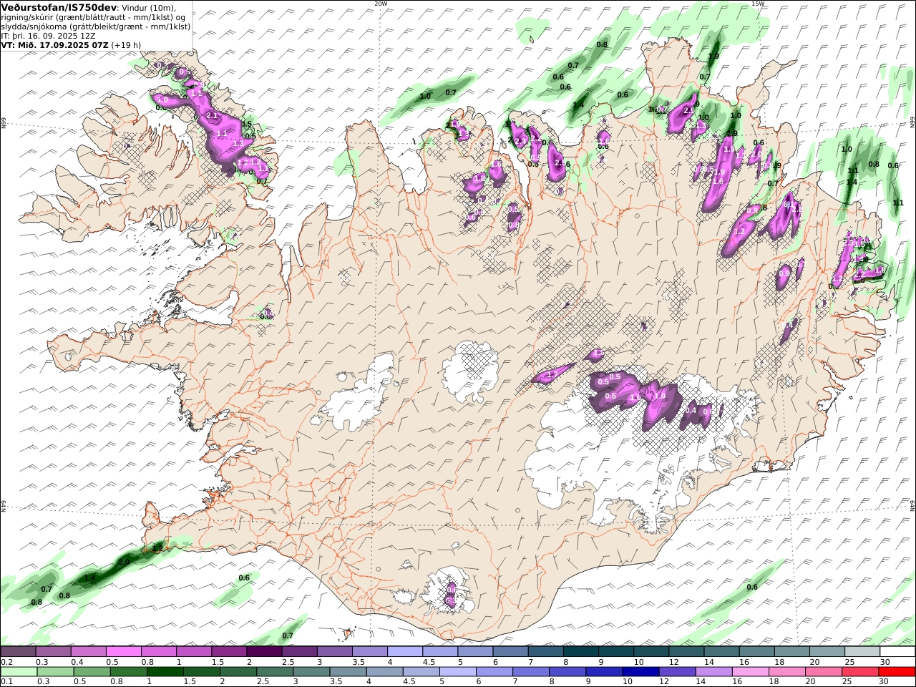Choose the bottom-row green swatch labeled 0.5

click(x=92, y=672)
